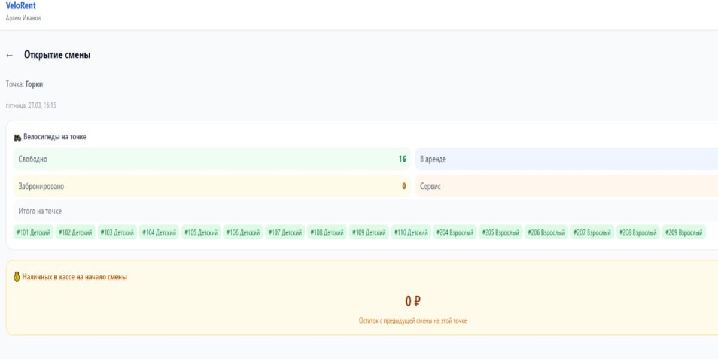Select bike tag #105 Детский
The image size is (718, 359).
point(201,233)
